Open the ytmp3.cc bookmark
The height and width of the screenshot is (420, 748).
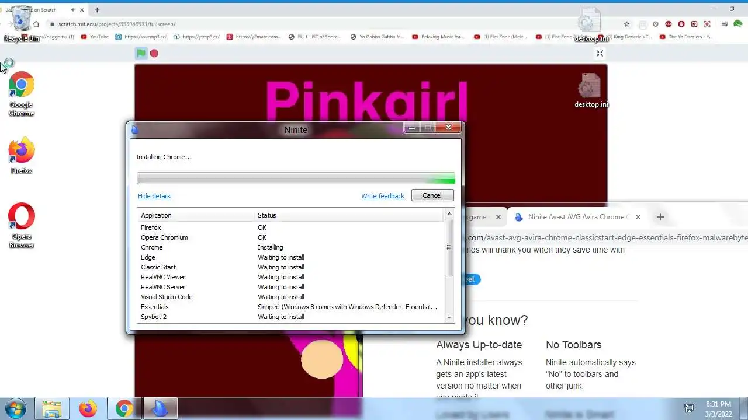point(196,37)
